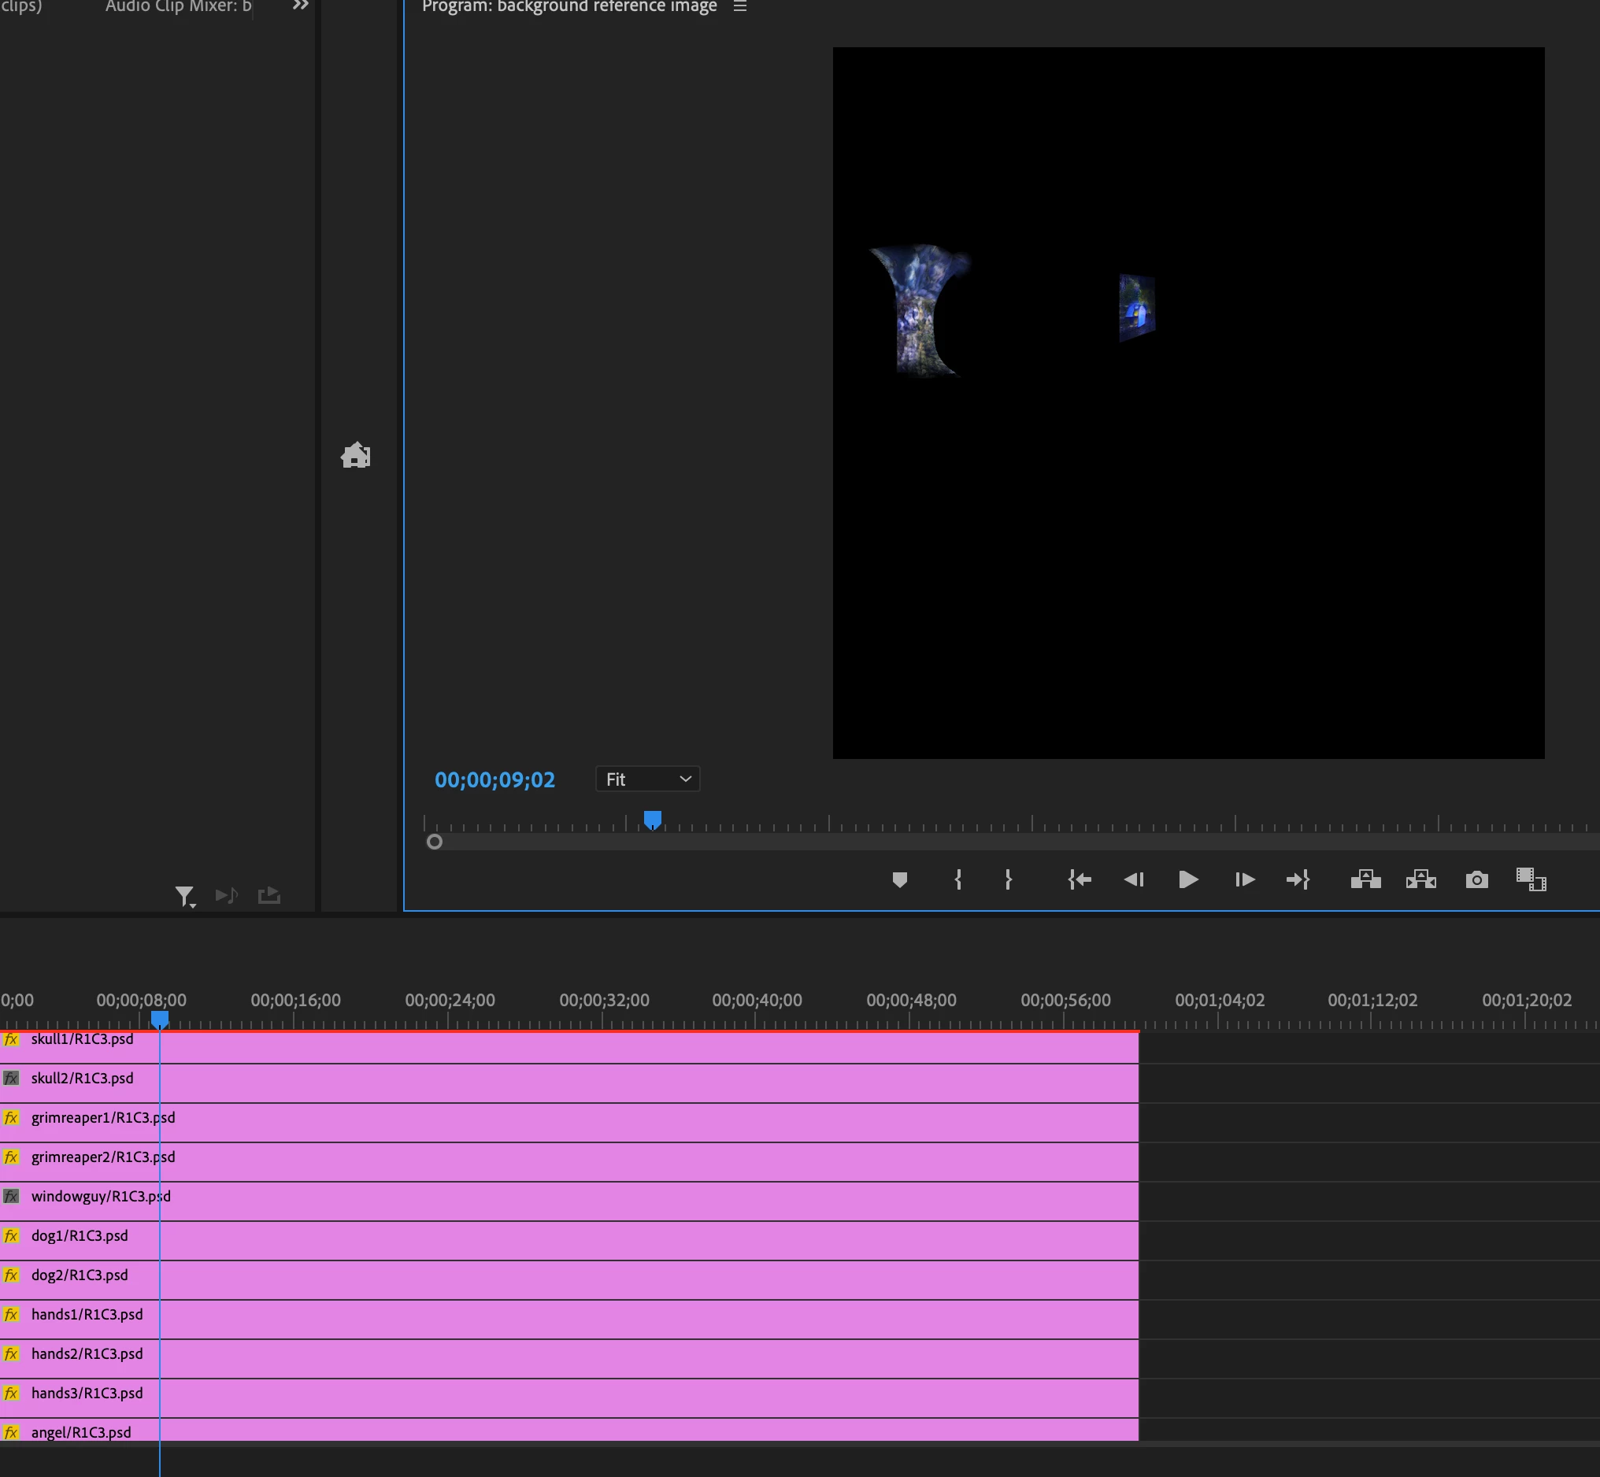Image resolution: width=1600 pixels, height=1477 pixels.
Task: Click the fx badge on skull2/R1C3.psd
Action: [11, 1078]
